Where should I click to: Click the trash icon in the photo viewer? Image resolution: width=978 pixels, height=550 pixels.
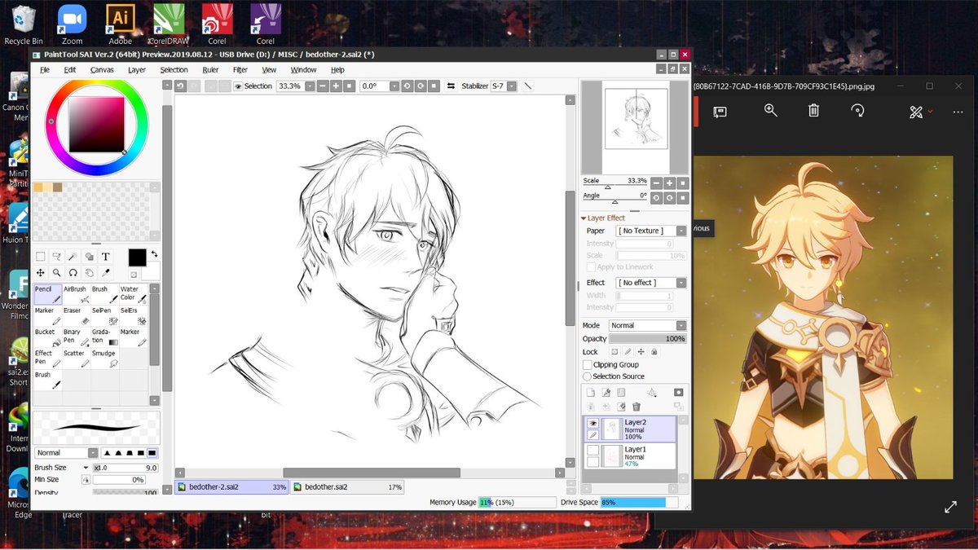pos(813,110)
